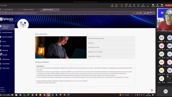The image size is (172, 97).
Task: Click the red browser extension icon
Action: click(x=137, y=13)
